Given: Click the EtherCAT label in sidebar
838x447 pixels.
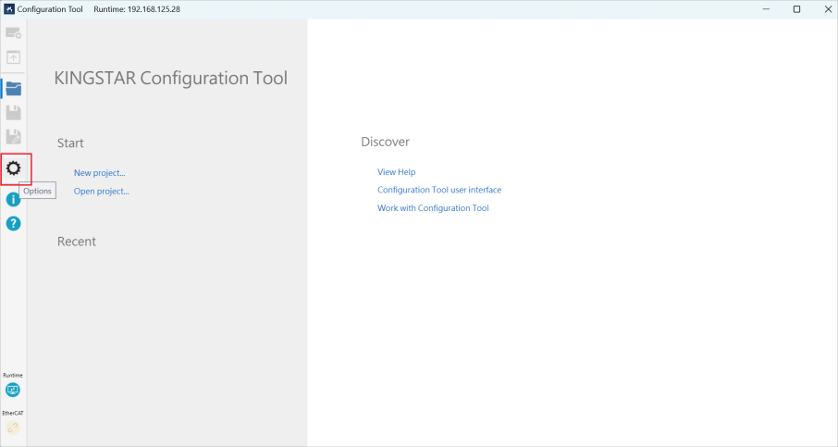Looking at the screenshot, I should [x=13, y=414].
